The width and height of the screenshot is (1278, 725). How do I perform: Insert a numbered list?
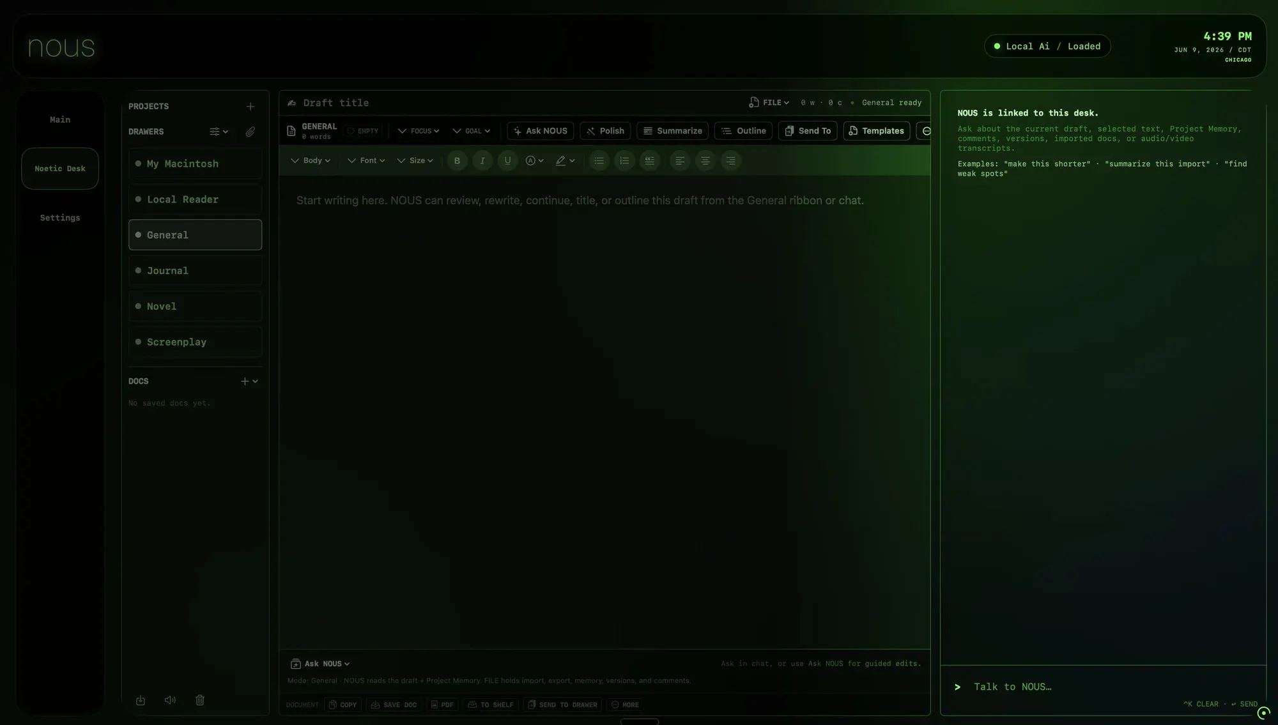[624, 161]
